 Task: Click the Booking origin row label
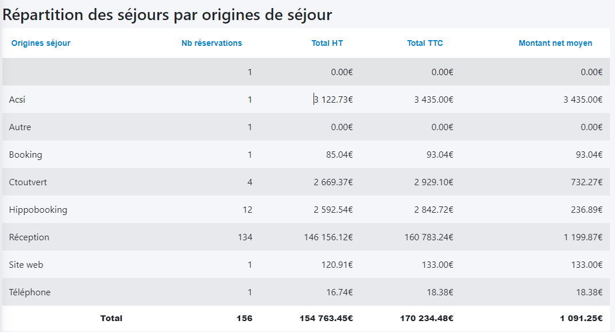pyautogui.click(x=25, y=155)
